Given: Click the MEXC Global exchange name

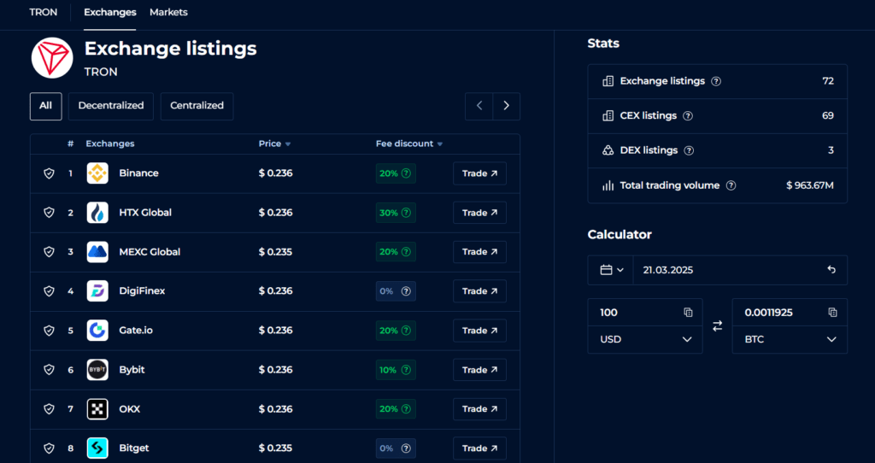Looking at the screenshot, I should click(x=150, y=252).
